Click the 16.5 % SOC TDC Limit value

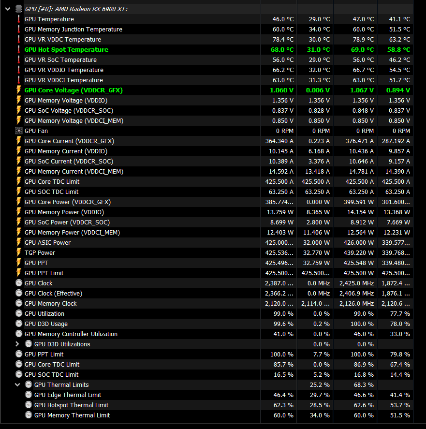[283, 374]
